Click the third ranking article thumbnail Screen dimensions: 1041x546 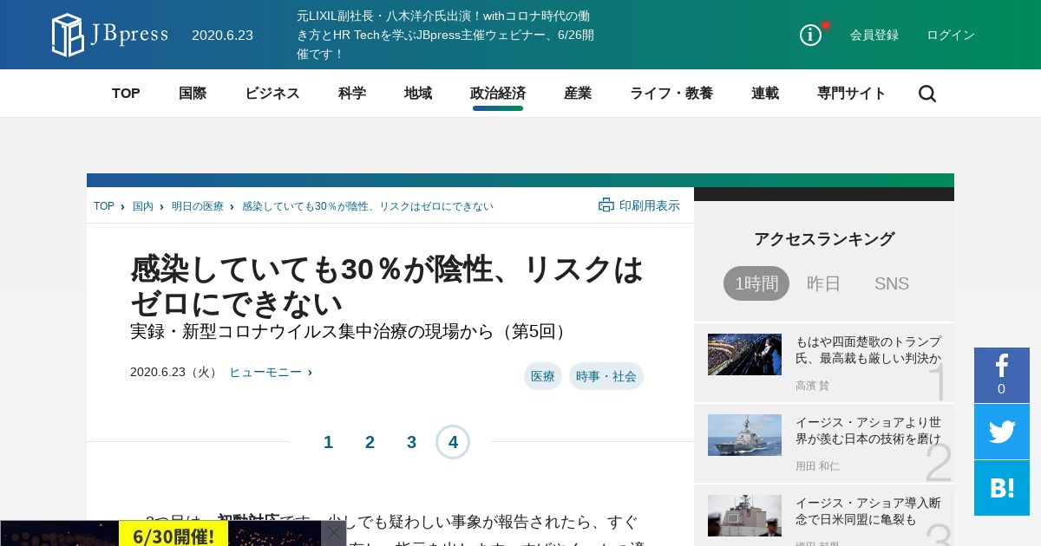[744, 516]
